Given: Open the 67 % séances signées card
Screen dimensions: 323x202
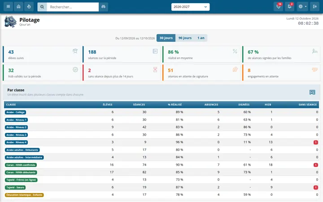Looking at the screenshot, I should (x=281, y=54).
